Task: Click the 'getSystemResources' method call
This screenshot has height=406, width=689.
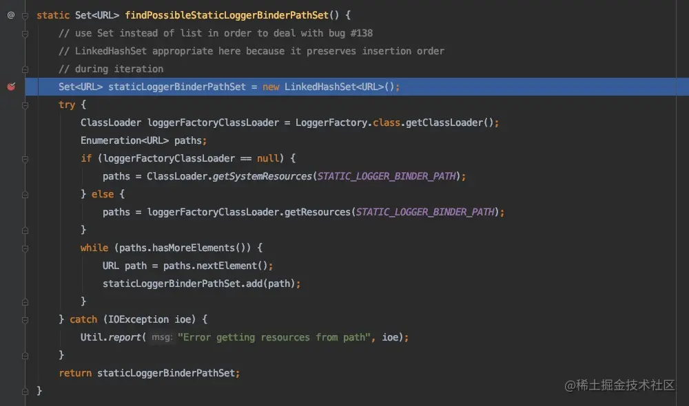Action: [x=263, y=176]
